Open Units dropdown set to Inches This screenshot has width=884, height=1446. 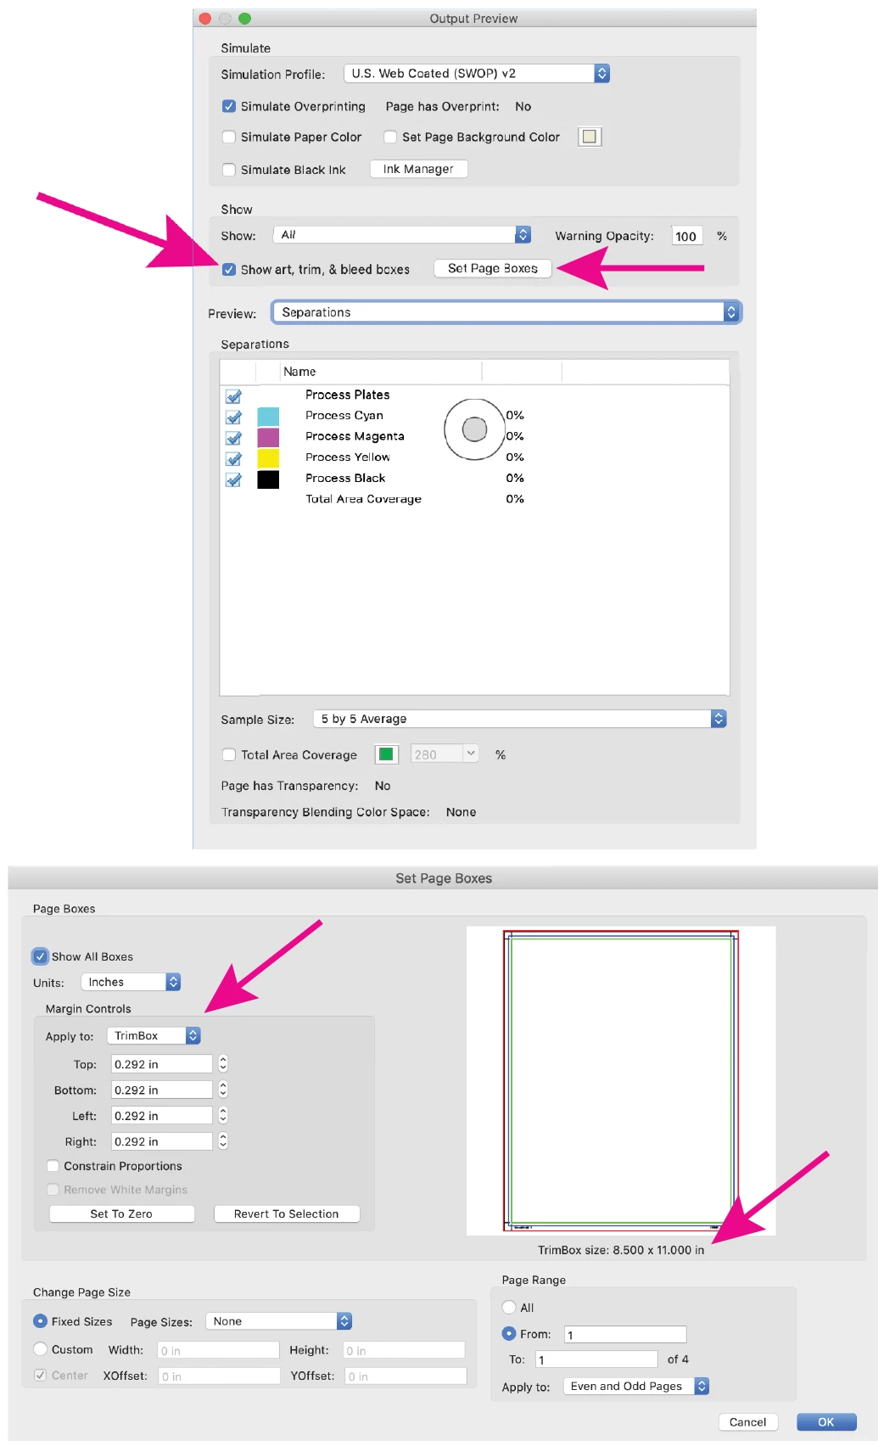pyautogui.click(x=131, y=982)
